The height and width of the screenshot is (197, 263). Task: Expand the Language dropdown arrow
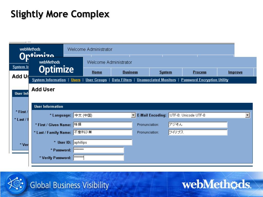pos(133,115)
